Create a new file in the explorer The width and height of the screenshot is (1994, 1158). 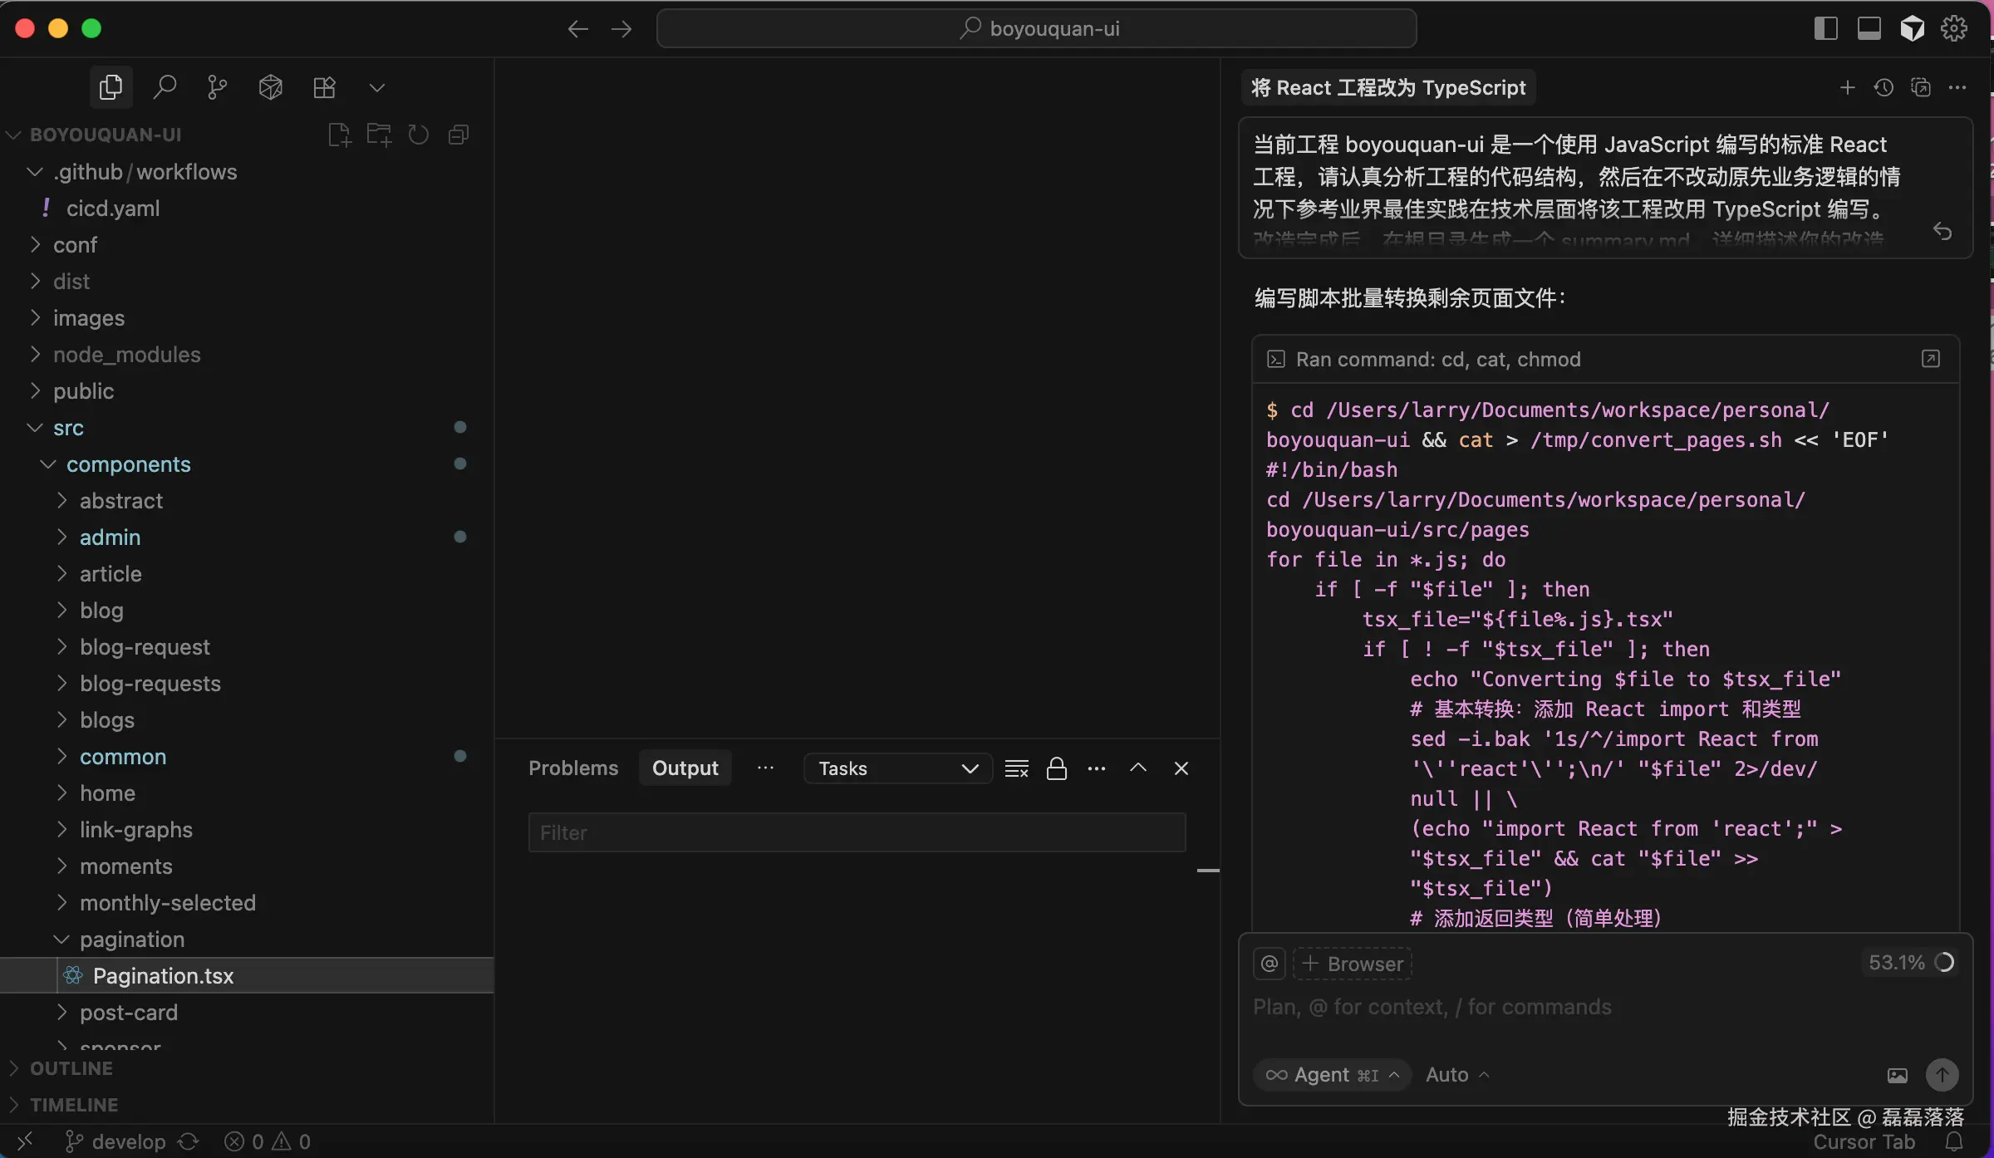tap(339, 135)
